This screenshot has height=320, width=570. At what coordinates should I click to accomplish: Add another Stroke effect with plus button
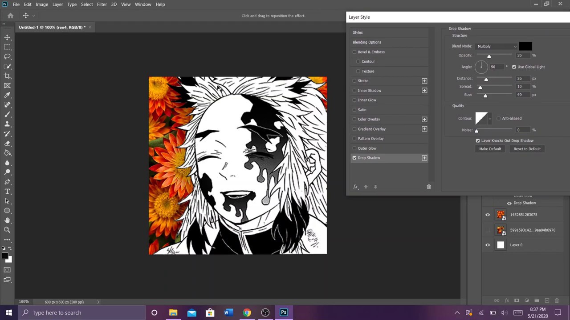(x=424, y=81)
